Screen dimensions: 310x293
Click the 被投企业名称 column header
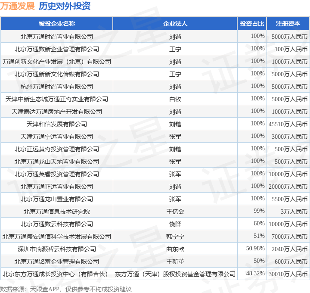57,24
